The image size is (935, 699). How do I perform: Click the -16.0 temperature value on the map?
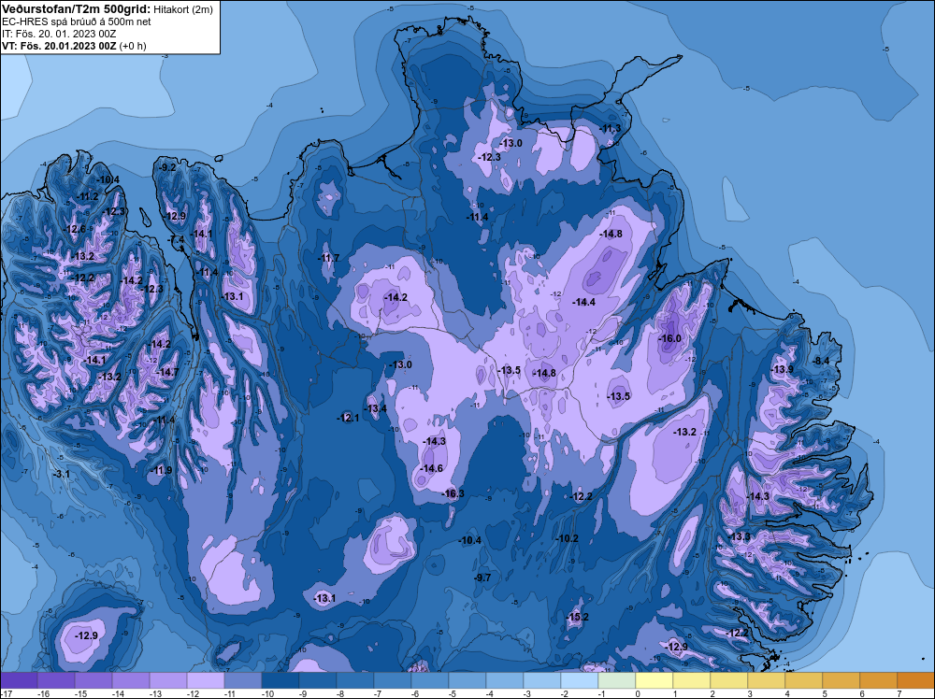click(x=669, y=338)
